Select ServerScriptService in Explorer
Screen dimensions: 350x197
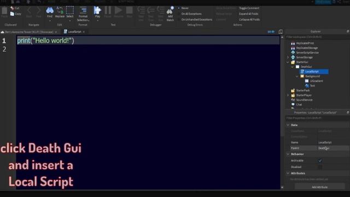coord(307,53)
